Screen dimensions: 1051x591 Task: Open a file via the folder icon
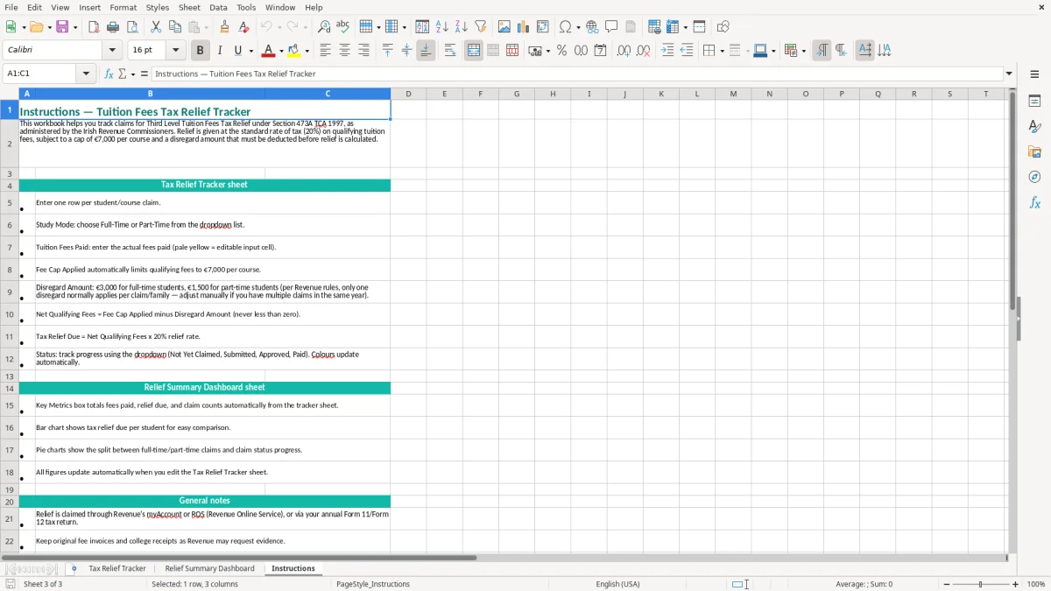click(36, 27)
